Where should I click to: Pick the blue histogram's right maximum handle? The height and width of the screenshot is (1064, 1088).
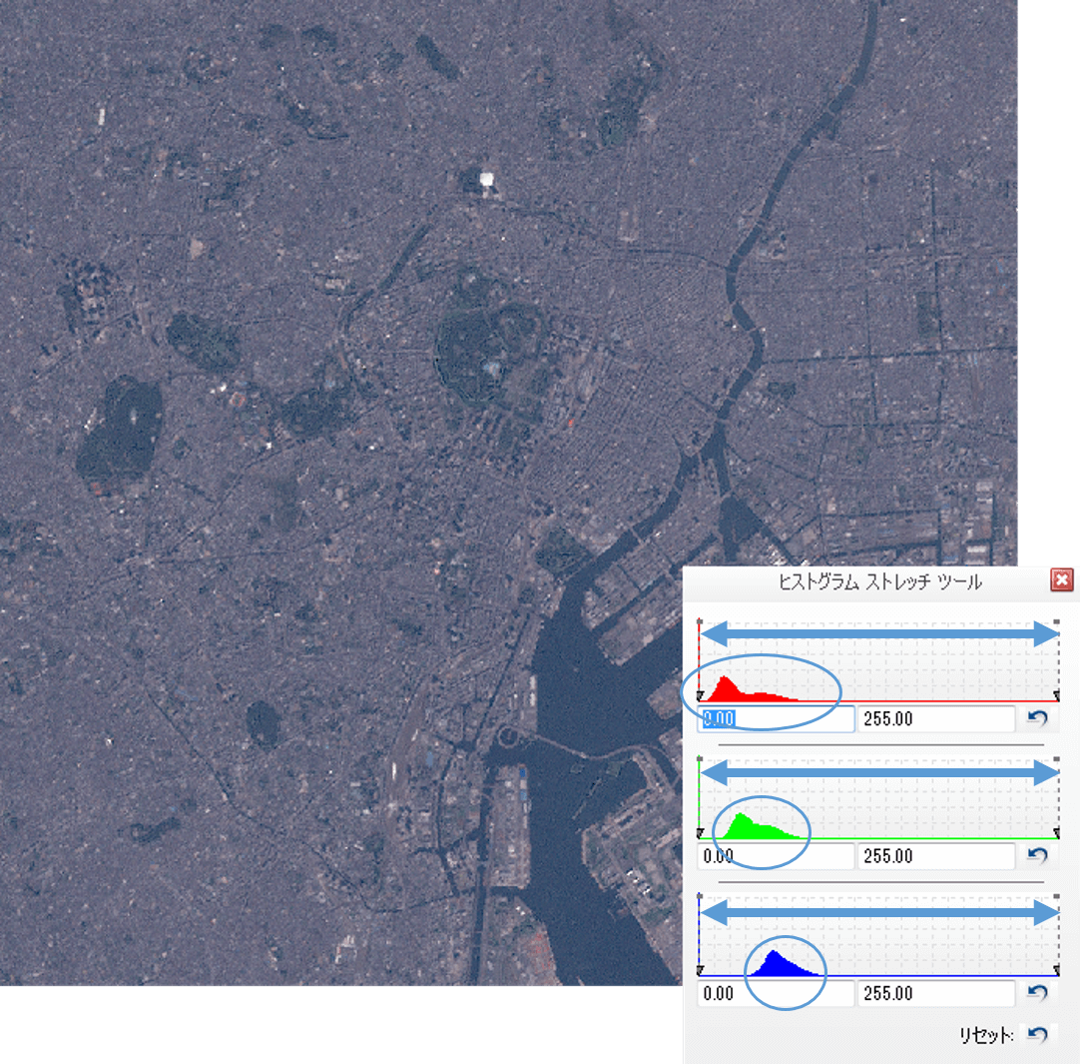(1057, 970)
